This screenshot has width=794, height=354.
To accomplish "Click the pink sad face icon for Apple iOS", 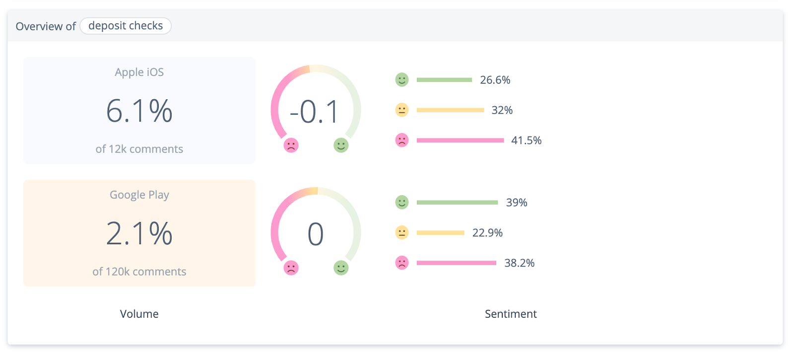I will (402, 140).
